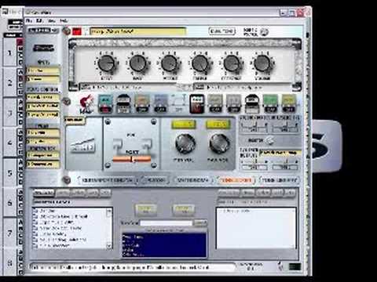Click the red square button beside preset name
This screenshot has width=377, height=282.
click(x=77, y=31)
